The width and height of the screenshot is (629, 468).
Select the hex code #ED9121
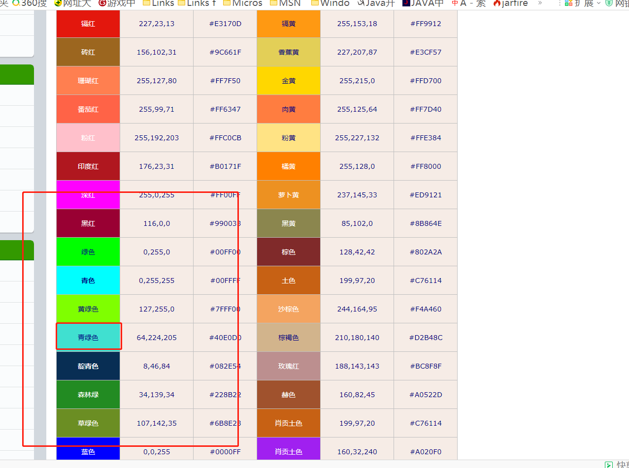426,195
